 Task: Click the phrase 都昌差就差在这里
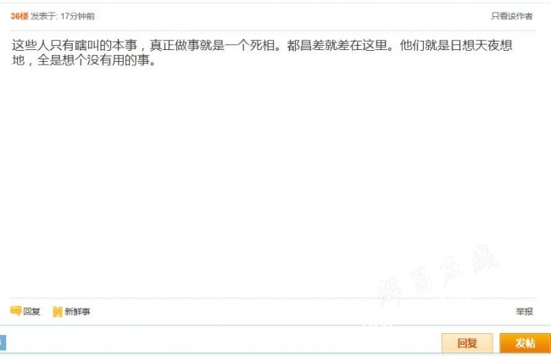[337, 45]
